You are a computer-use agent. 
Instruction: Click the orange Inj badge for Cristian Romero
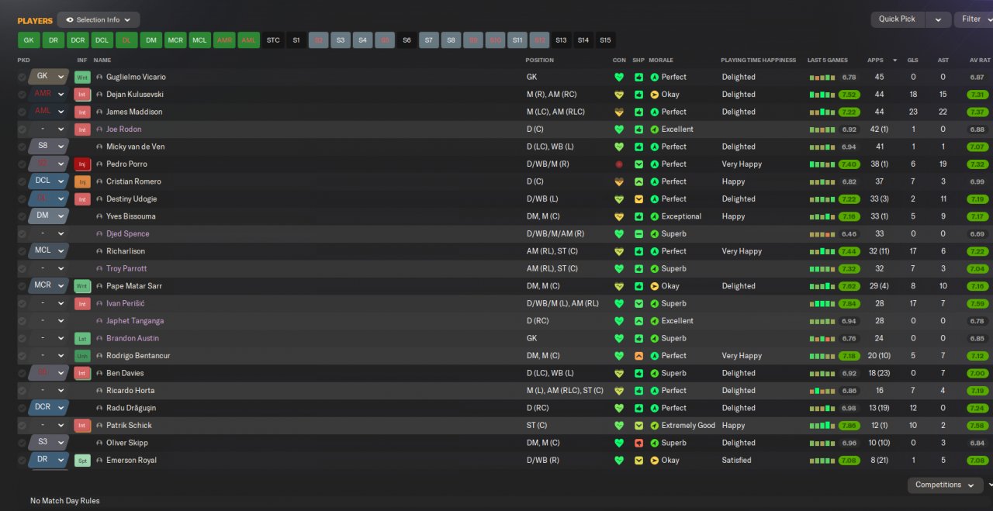point(82,181)
